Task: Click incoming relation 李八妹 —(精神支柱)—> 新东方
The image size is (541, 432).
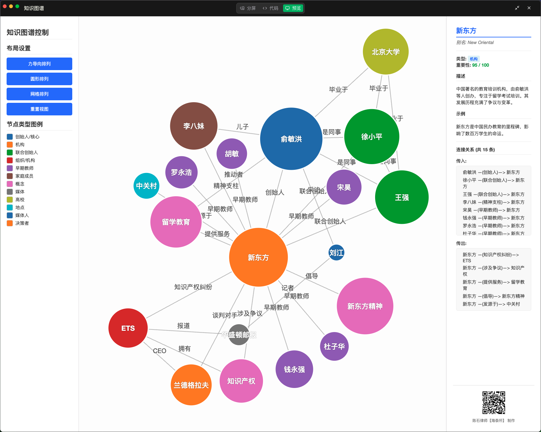Action: coord(494,202)
